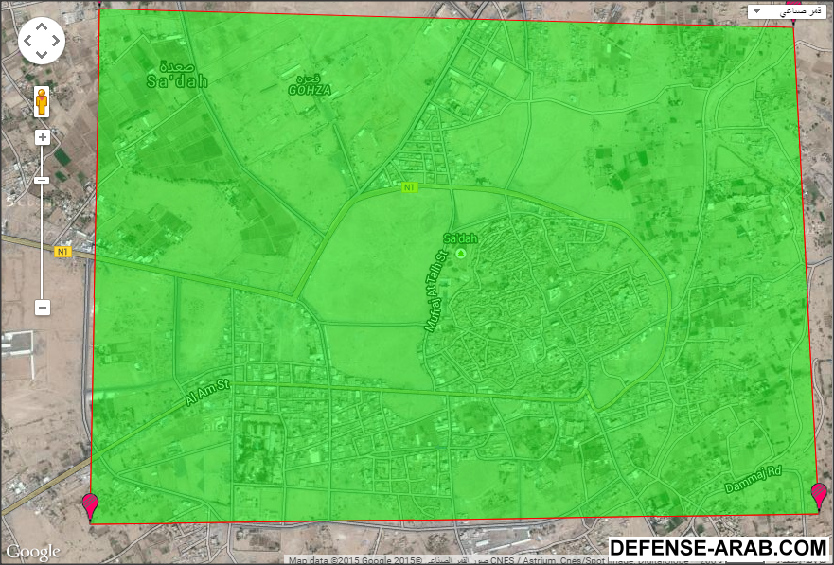
Task: Click the pink marker at bottom-left corner
Action: tap(91, 504)
